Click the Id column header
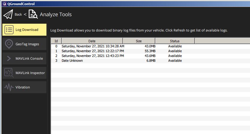Image resolution: width=250 pixels, height=134 pixels. [56, 41]
